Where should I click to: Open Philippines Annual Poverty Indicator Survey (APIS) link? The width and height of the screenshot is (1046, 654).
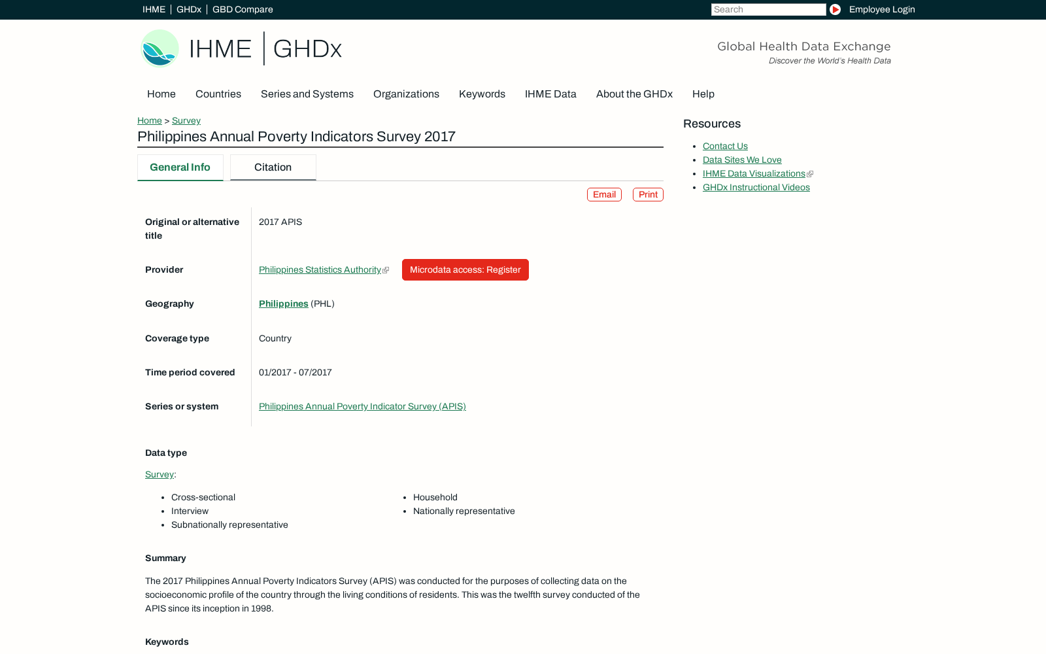pyautogui.click(x=362, y=407)
